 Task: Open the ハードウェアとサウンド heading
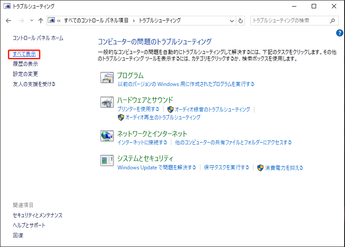click(x=145, y=100)
